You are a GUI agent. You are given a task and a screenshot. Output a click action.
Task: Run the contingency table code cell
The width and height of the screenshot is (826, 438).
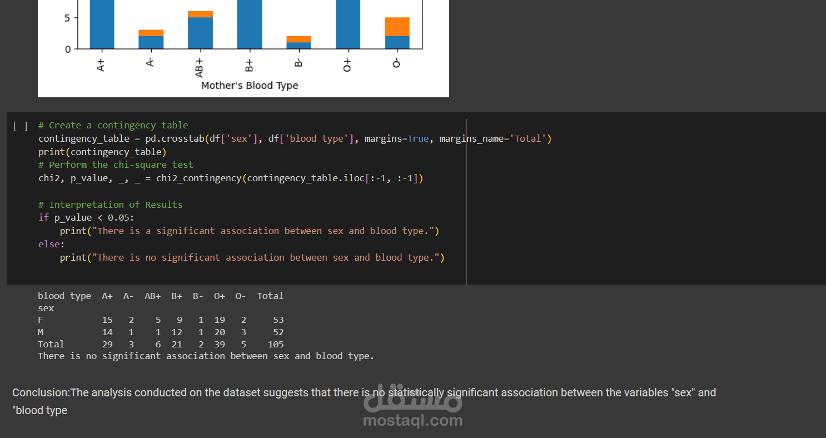tap(20, 126)
